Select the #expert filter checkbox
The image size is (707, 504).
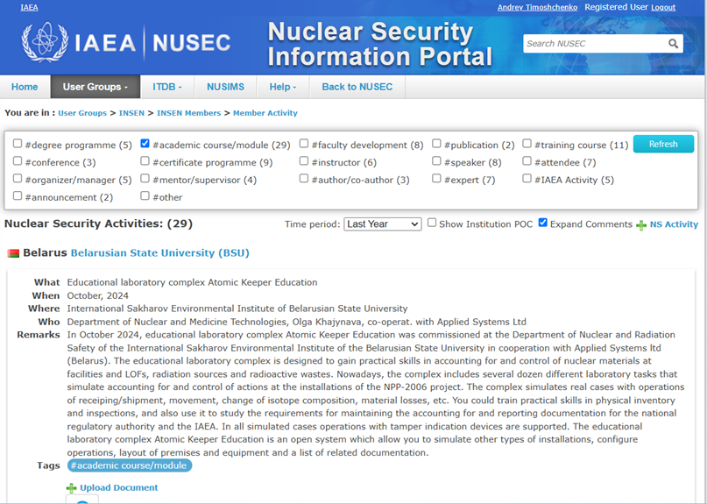coord(436,178)
